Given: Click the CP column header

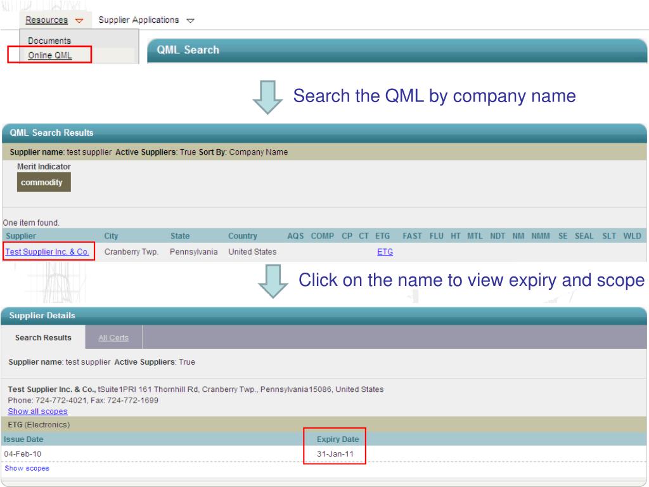Looking at the screenshot, I should tap(347, 236).
